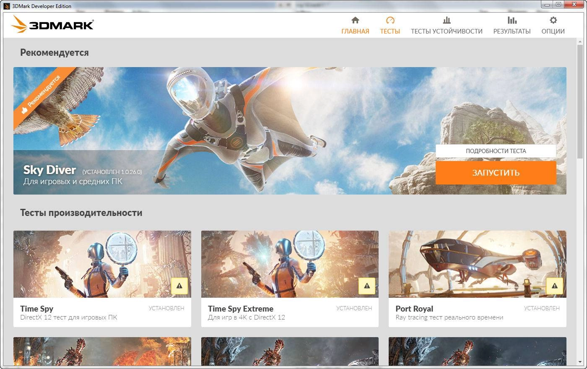Viewport: 587px width, 369px height.
Task: Click УСТАНОВЛЕН label on Port Royal card
Action: click(542, 308)
